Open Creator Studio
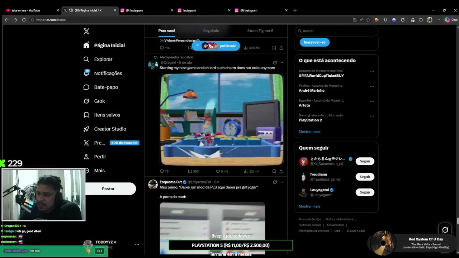 105,129
